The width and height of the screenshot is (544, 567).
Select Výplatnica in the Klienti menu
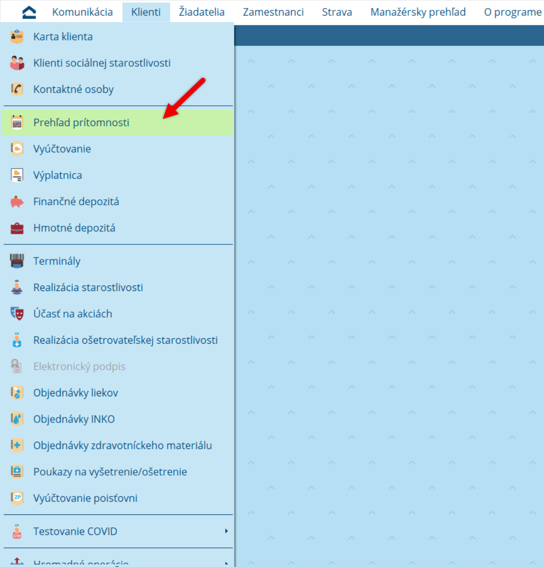[x=117, y=176]
